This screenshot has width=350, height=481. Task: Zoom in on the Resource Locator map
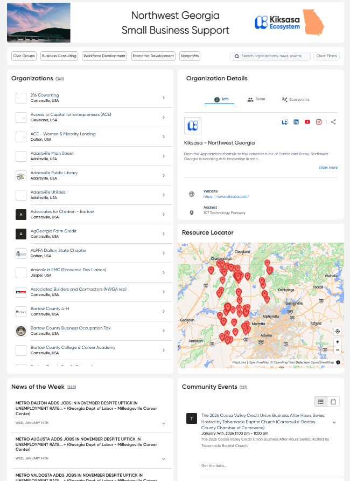[338, 342]
